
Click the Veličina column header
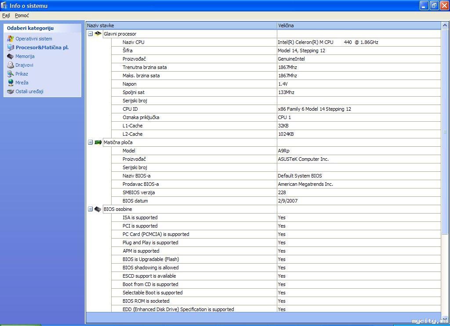tap(359, 25)
